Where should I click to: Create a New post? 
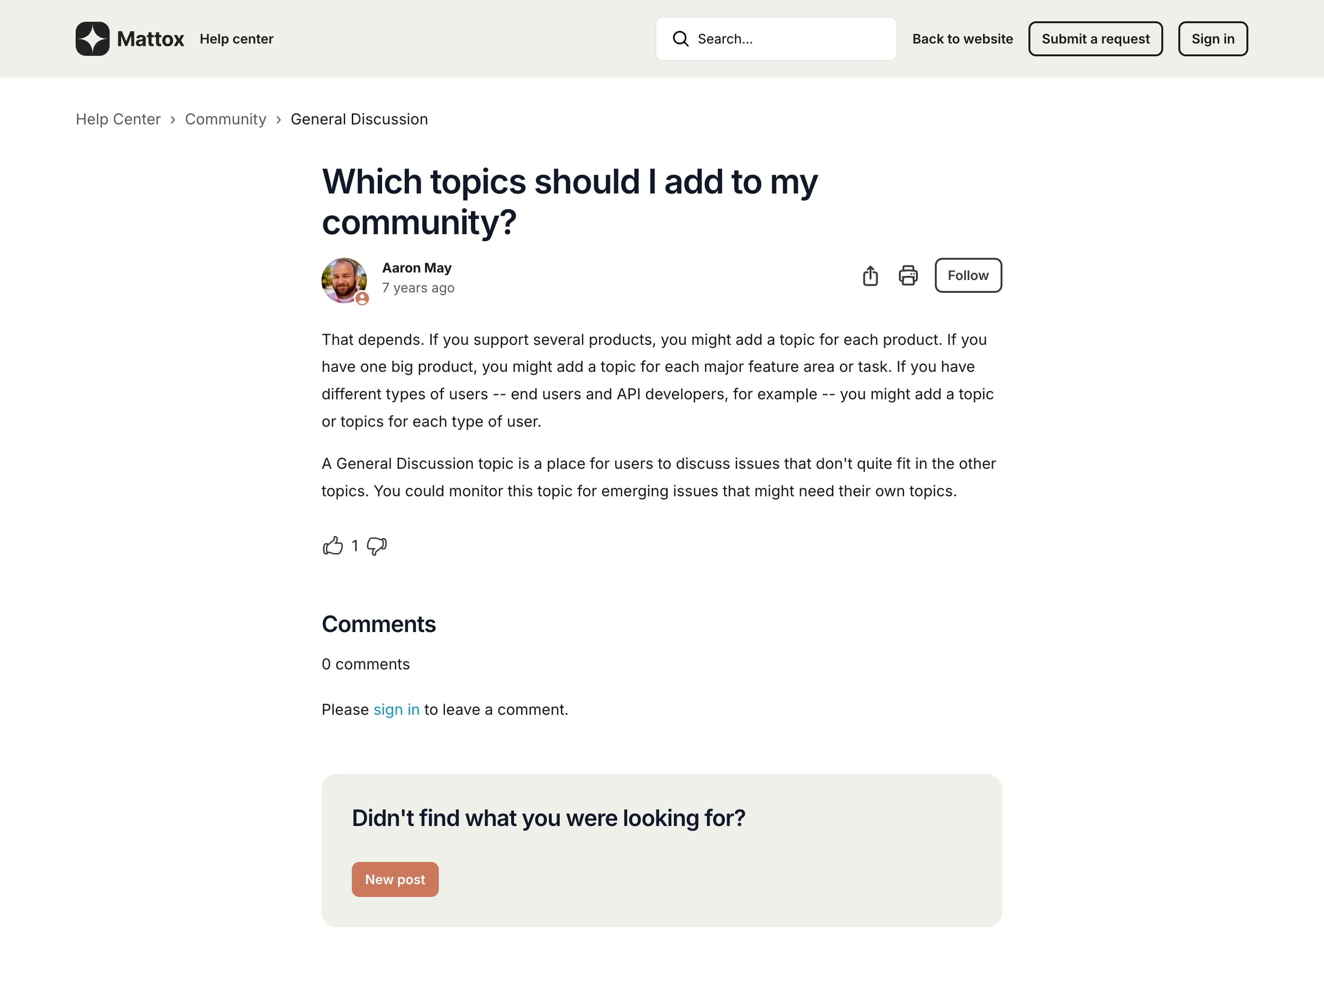(x=395, y=879)
